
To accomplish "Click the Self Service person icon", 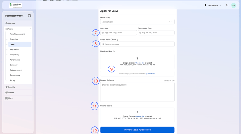I will [x=205, y=5].
